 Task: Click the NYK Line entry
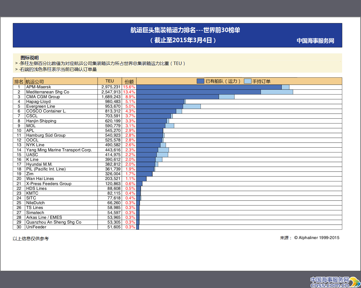click(35, 145)
